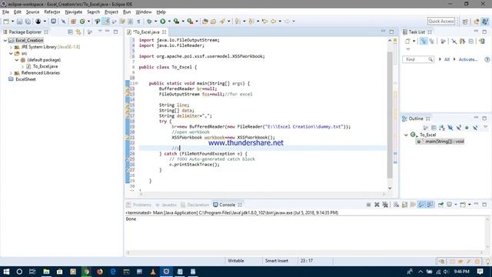Toggle Hide Fields in Outline toolbar
Viewport: 492px width, 277px height.
click(x=450, y=128)
